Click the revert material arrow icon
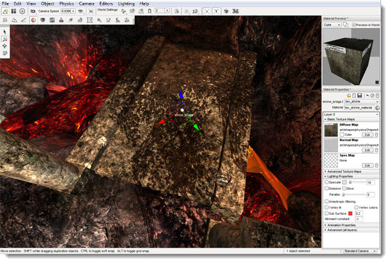Image resolution: width=390 pixels, height=263 pixels. [367, 96]
